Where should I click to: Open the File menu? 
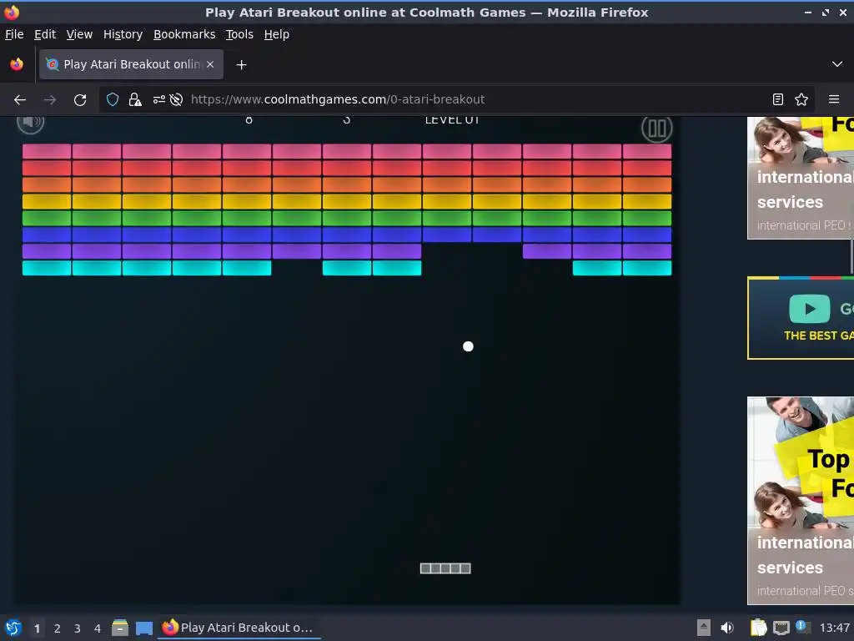point(14,34)
